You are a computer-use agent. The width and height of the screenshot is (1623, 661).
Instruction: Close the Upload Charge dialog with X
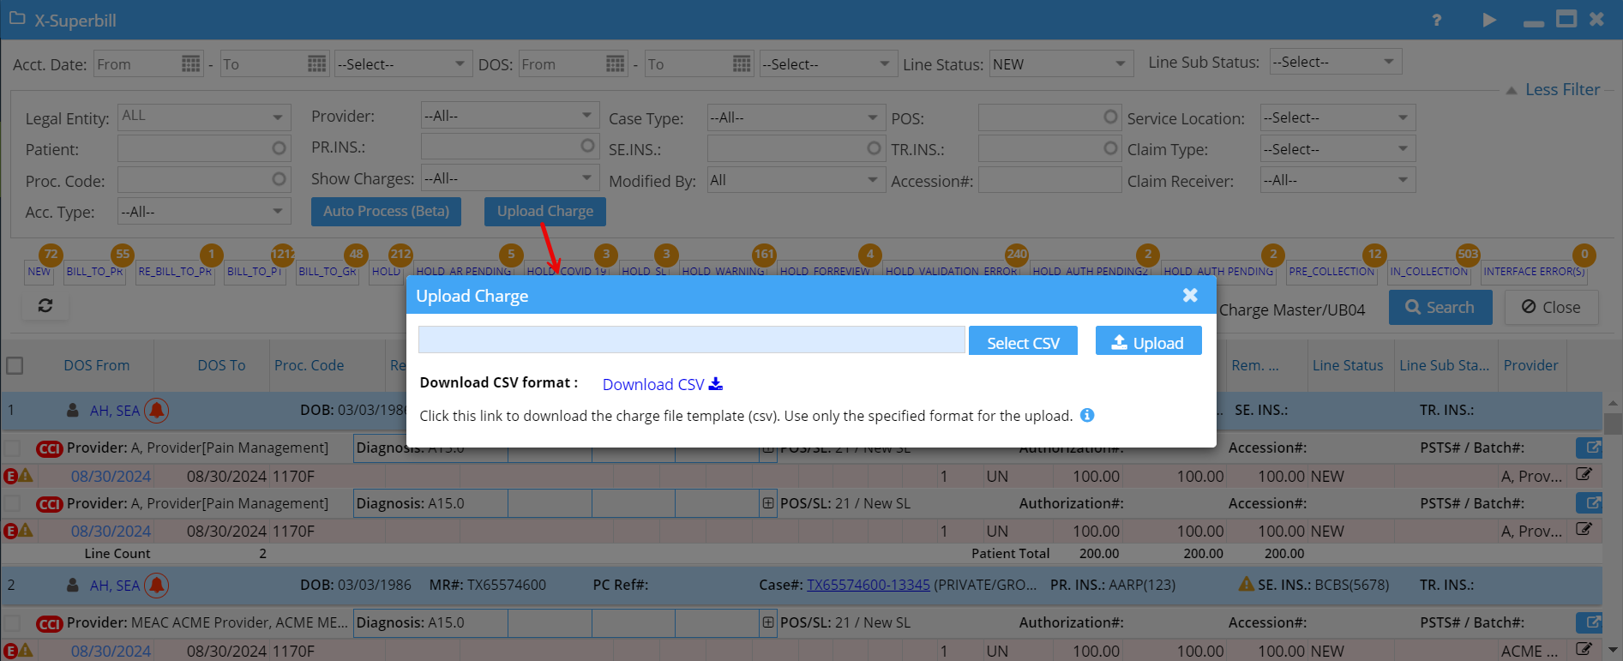click(1190, 295)
